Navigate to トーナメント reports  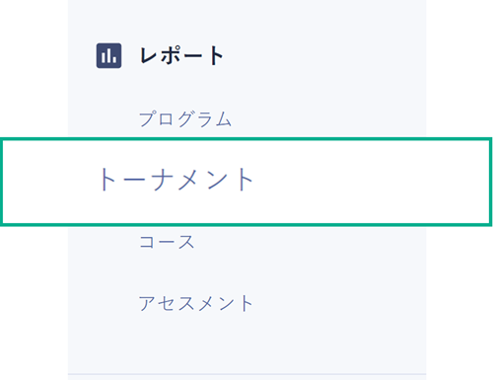pos(176,180)
